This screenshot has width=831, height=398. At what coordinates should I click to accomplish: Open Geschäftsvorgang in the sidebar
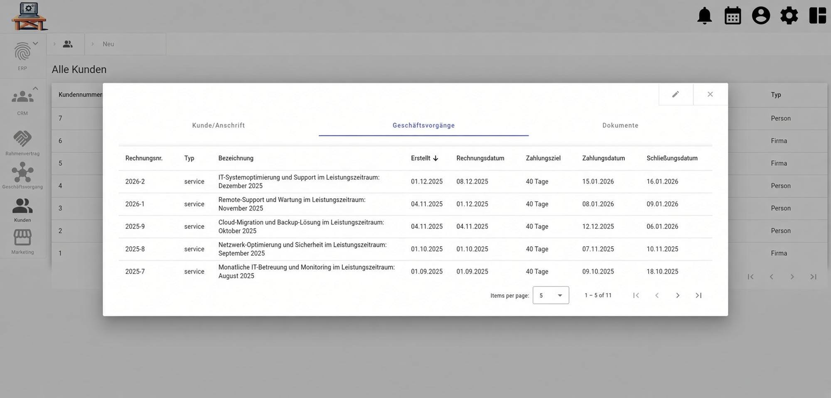(x=22, y=175)
